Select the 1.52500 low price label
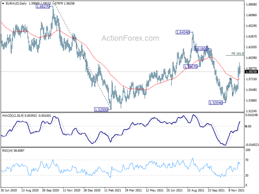The height and width of the screenshot is (194, 259). point(101,110)
